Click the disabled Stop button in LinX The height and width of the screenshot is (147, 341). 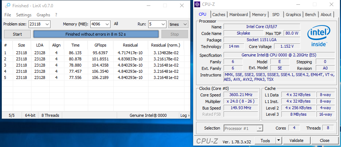[x=175, y=34]
